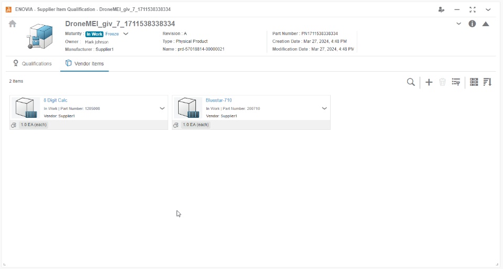Switch to the Qualifications tab
Viewport: 503px width, 269px height.
32,63
